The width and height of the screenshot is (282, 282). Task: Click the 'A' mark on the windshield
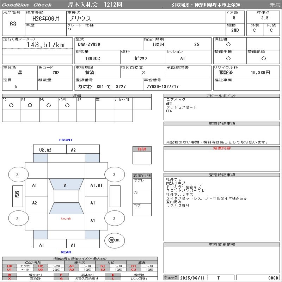coord(65,185)
